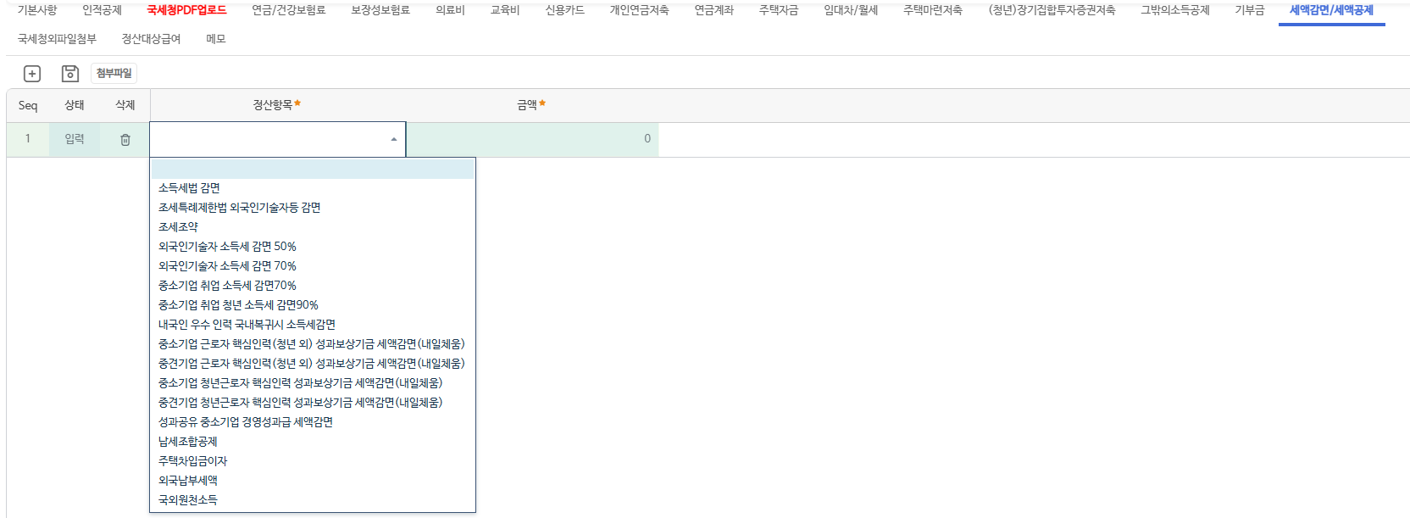Click the 첨부파일 button
The width and height of the screenshot is (1410, 518).
(114, 74)
